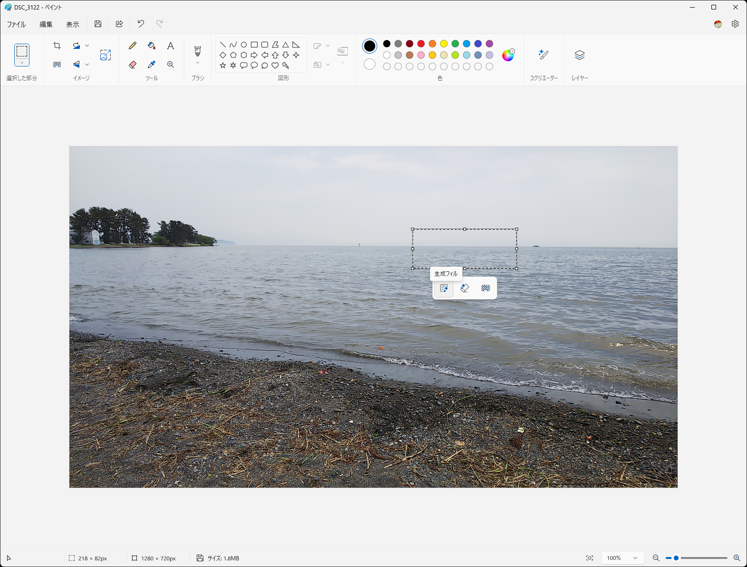
Task: Click generative fill button on floating toolbar
Action: point(444,288)
